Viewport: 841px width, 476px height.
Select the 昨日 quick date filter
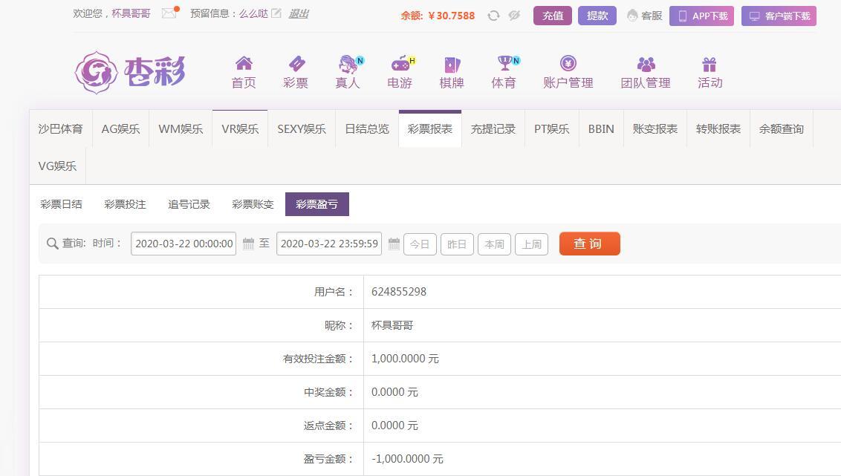point(457,244)
